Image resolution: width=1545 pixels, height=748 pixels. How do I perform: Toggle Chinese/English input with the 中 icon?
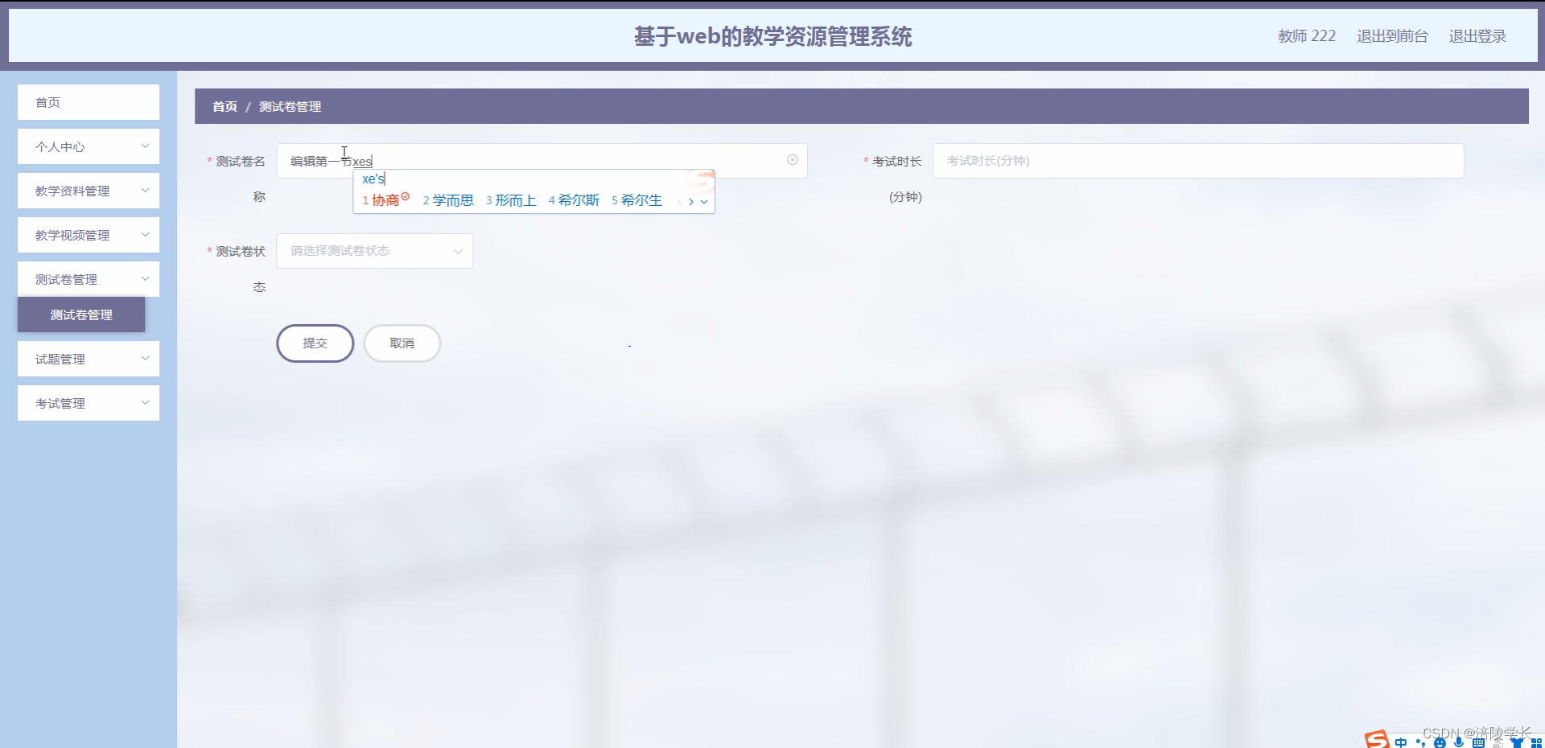(1402, 743)
